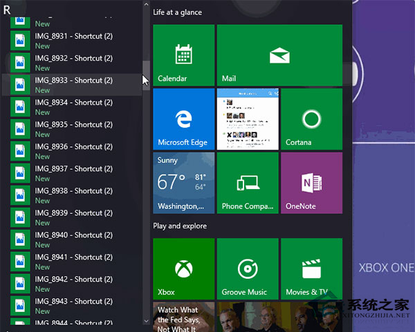Viewport: 415px width, 332px height.
Task: Launch the Microsoft Edge tile
Action: pos(184,119)
